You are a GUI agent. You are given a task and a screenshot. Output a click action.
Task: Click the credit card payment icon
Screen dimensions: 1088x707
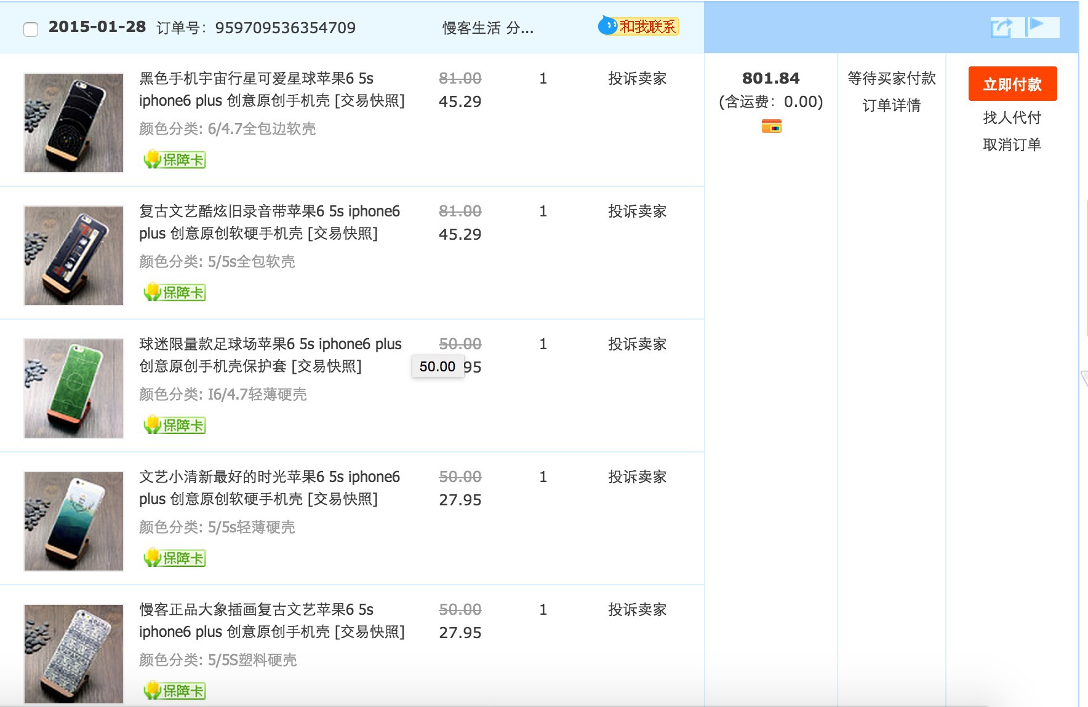tap(771, 126)
